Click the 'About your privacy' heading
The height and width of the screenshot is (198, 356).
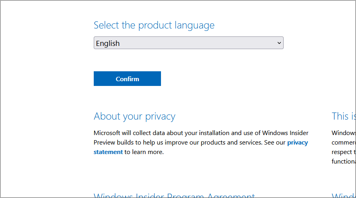134,116
